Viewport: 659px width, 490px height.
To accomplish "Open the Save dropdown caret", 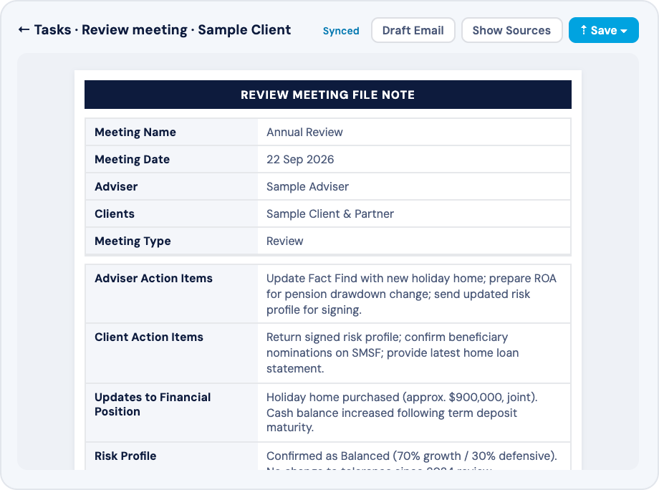I will [624, 31].
